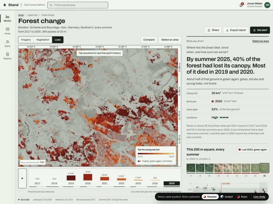Select the summer 25 square thumbnail
This screenshot has width=273, height=204.
point(264,168)
